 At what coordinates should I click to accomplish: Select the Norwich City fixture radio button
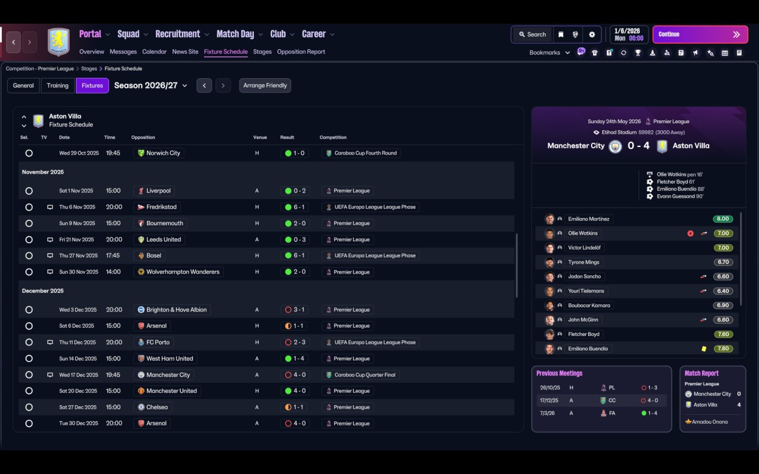tap(29, 153)
